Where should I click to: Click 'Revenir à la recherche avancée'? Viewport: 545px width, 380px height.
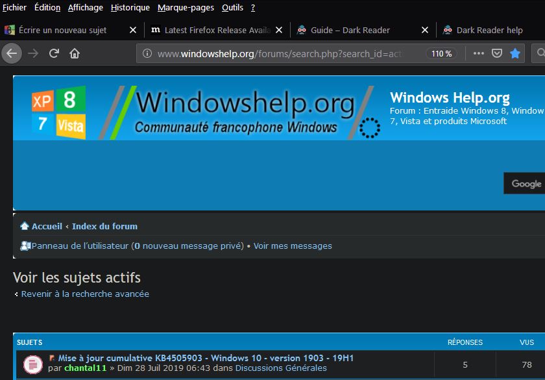pyautogui.click(x=85, y=294)
